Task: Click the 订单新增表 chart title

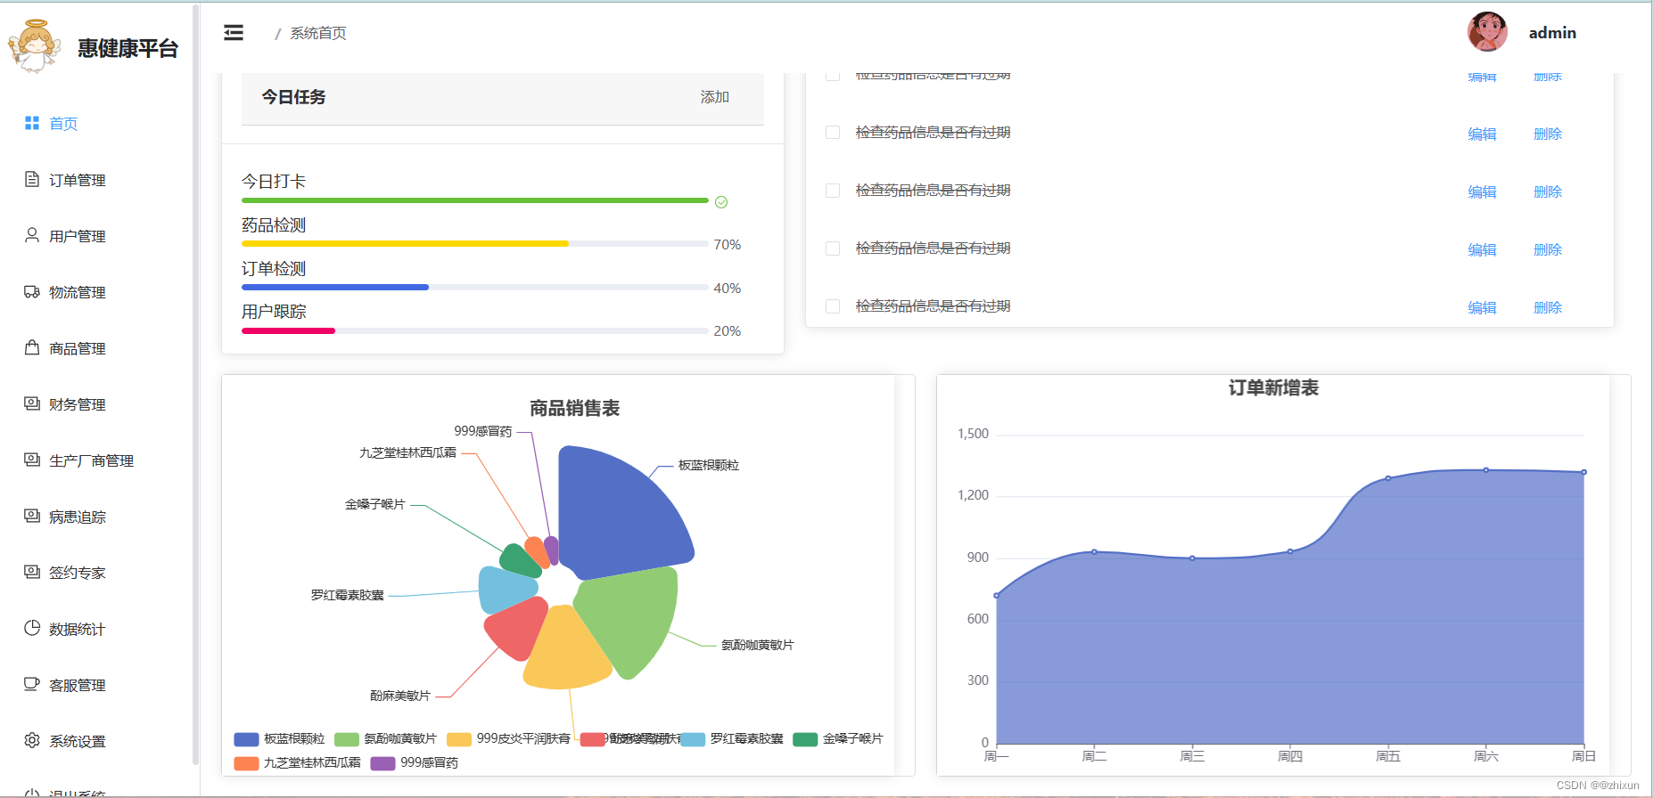Action: click(x=1273, y=387)
